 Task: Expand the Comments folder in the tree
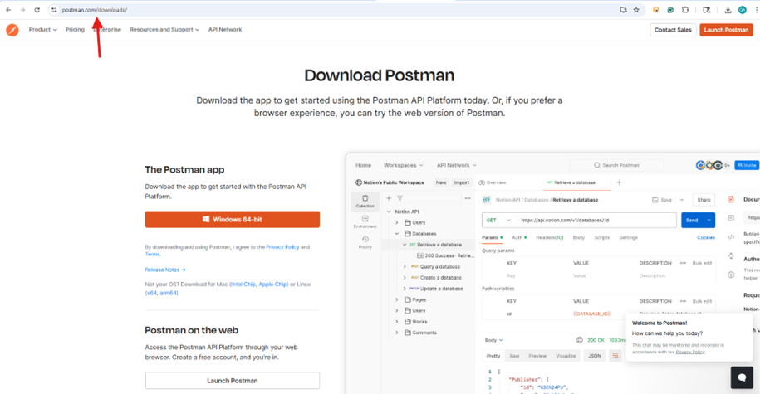[x=397, y=333]
